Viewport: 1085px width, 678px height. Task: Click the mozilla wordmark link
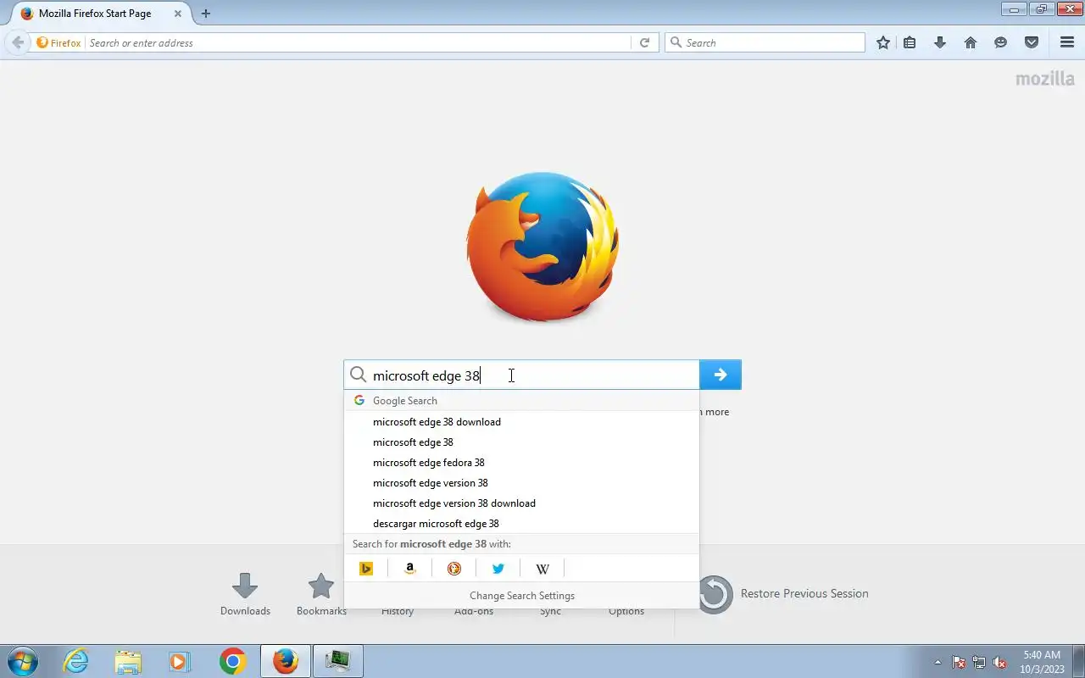coord(1045,79)
